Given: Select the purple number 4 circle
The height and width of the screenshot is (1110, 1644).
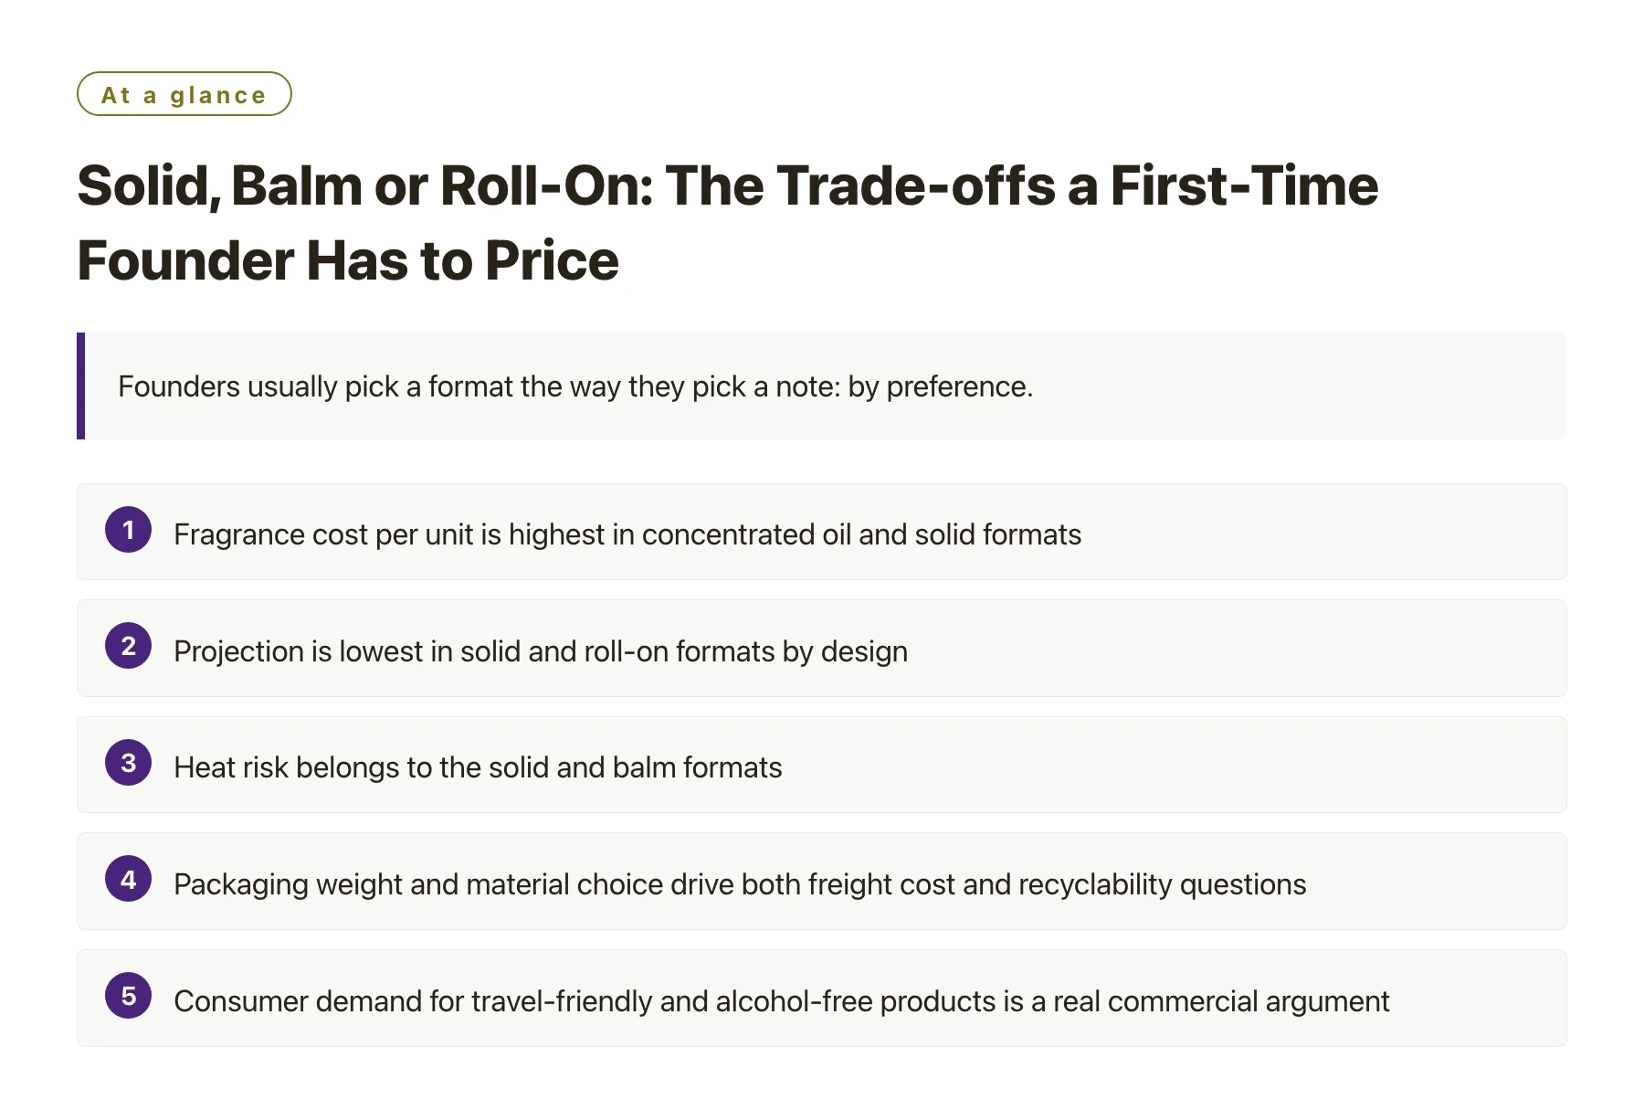Looking at the screenshot, I should coord(128,879).
